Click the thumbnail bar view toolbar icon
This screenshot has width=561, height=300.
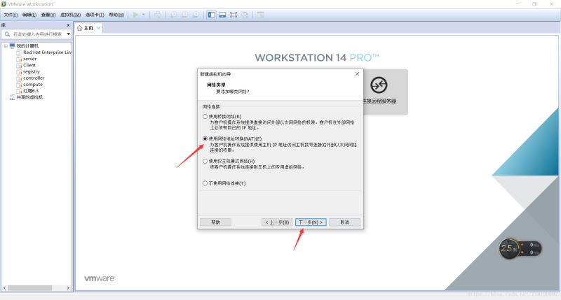coord(222,14)
